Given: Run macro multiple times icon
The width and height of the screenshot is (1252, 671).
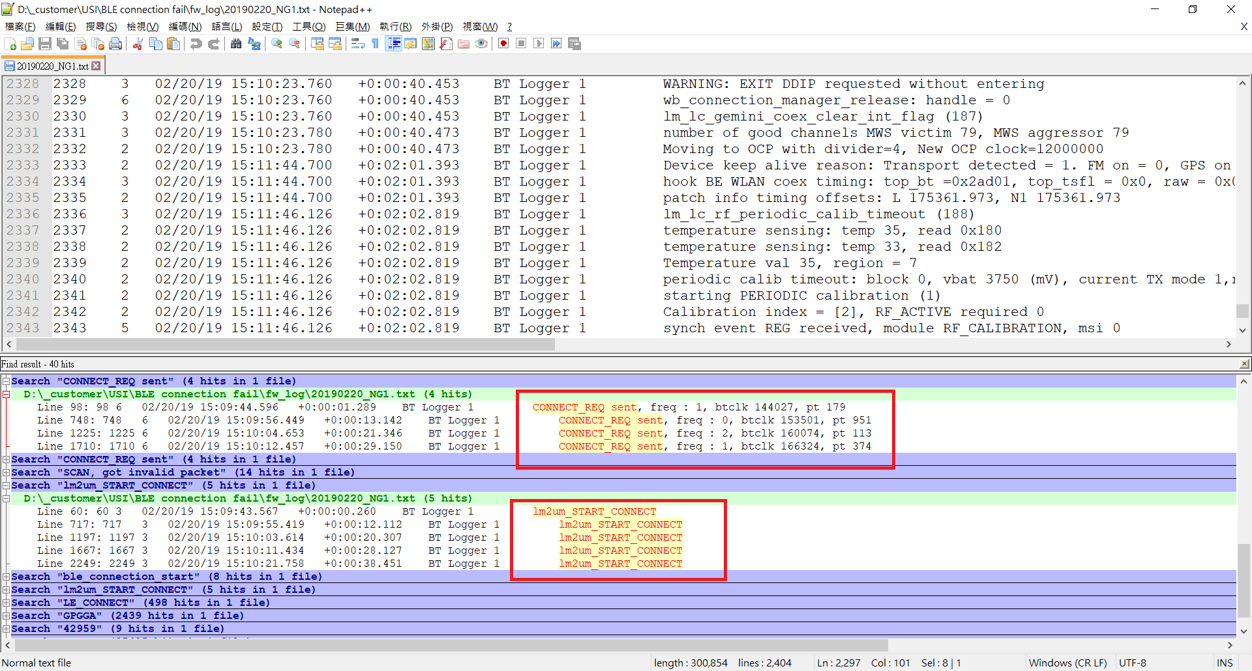Looking at the screenshot, I should tap(556, 44).
